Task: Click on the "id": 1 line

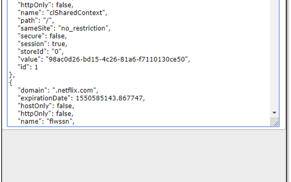Action: [x=28, y=67]
